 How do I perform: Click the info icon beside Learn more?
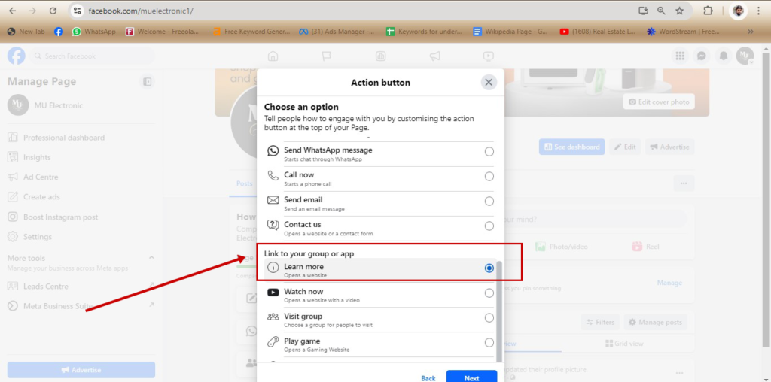click(273, 268)
